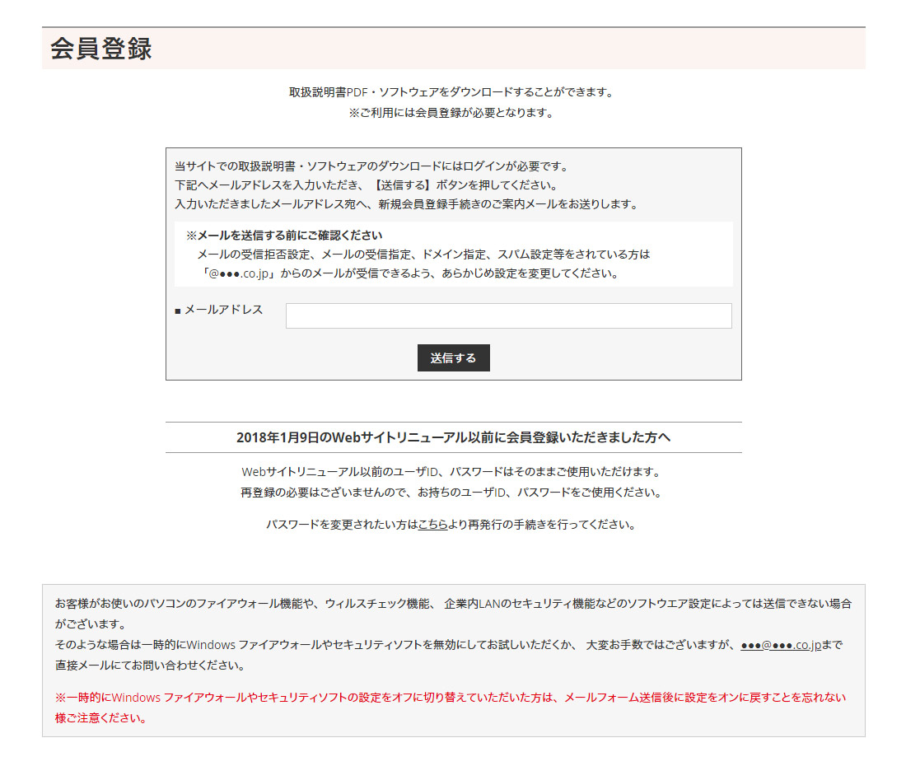Viewport: 906px width, 766px height.
Task: Click the 入力いただきましたメールアドレス宛へ sentence
Action: click(408, 204)
